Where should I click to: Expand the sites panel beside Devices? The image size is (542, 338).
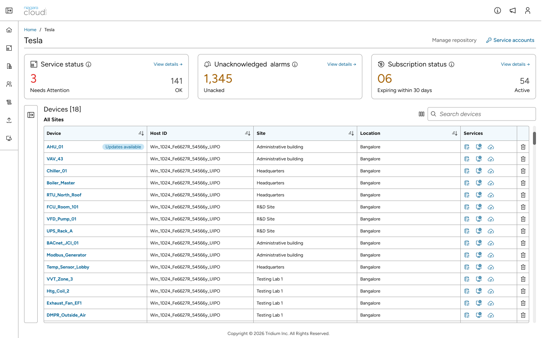pyautogui.click(x=31, y=115)
